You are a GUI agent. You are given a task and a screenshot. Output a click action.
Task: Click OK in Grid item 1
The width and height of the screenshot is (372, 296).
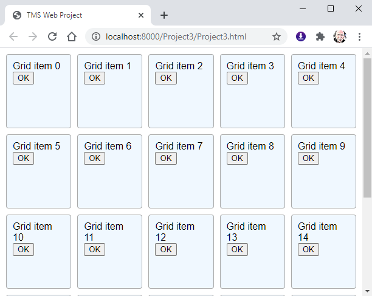(x=94, y=78)
